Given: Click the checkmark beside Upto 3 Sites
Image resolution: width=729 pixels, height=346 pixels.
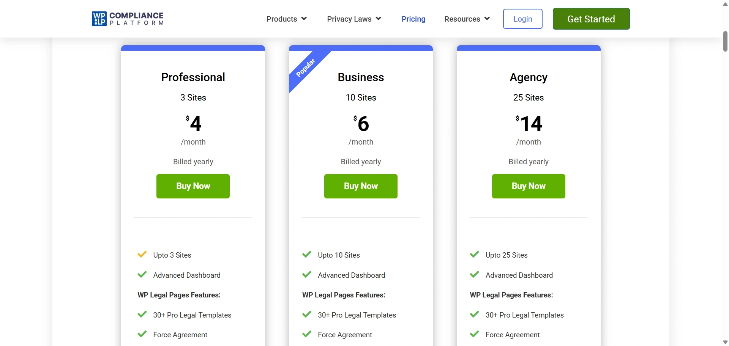Looking at the screenshot, I should 142,255.
